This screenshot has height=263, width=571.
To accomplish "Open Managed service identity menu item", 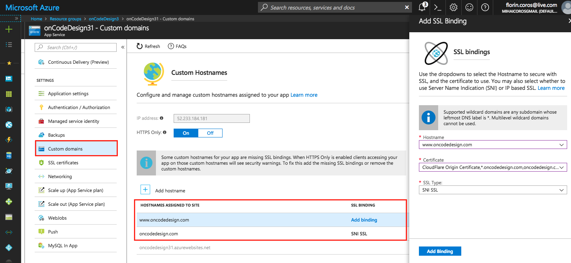I will coord(76,121).
